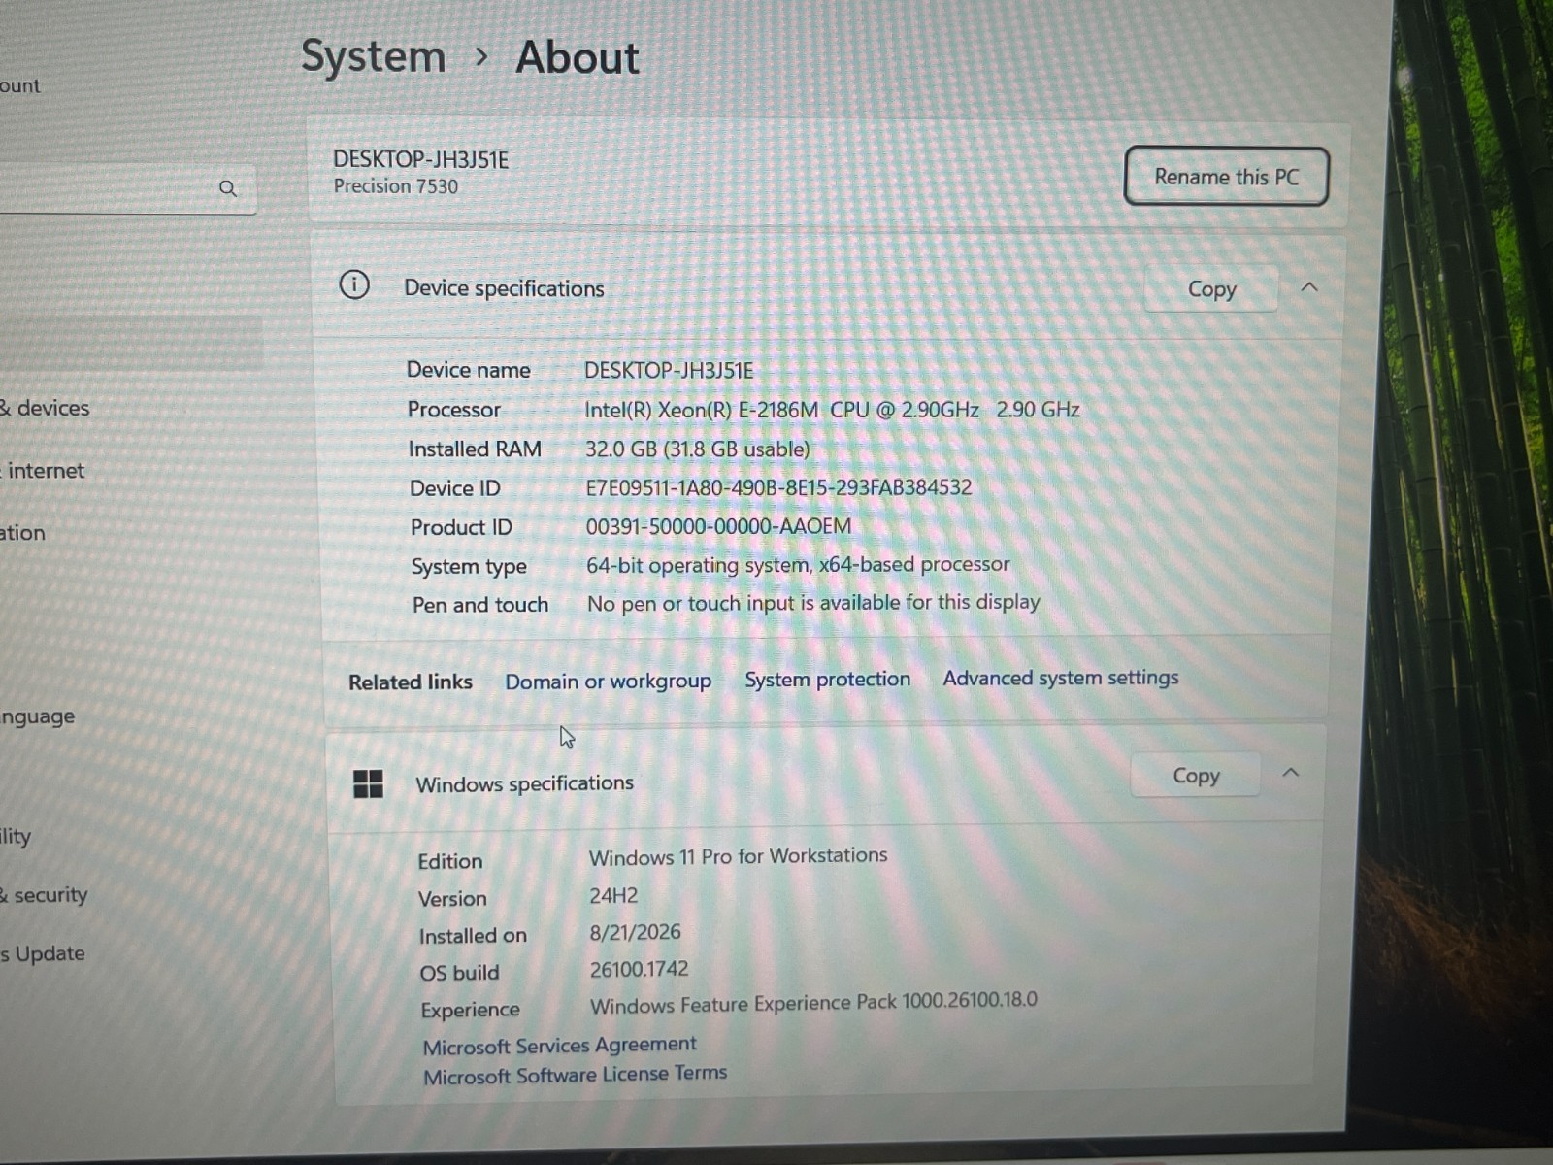Click Version value 24H2

(x=613, y=895)
